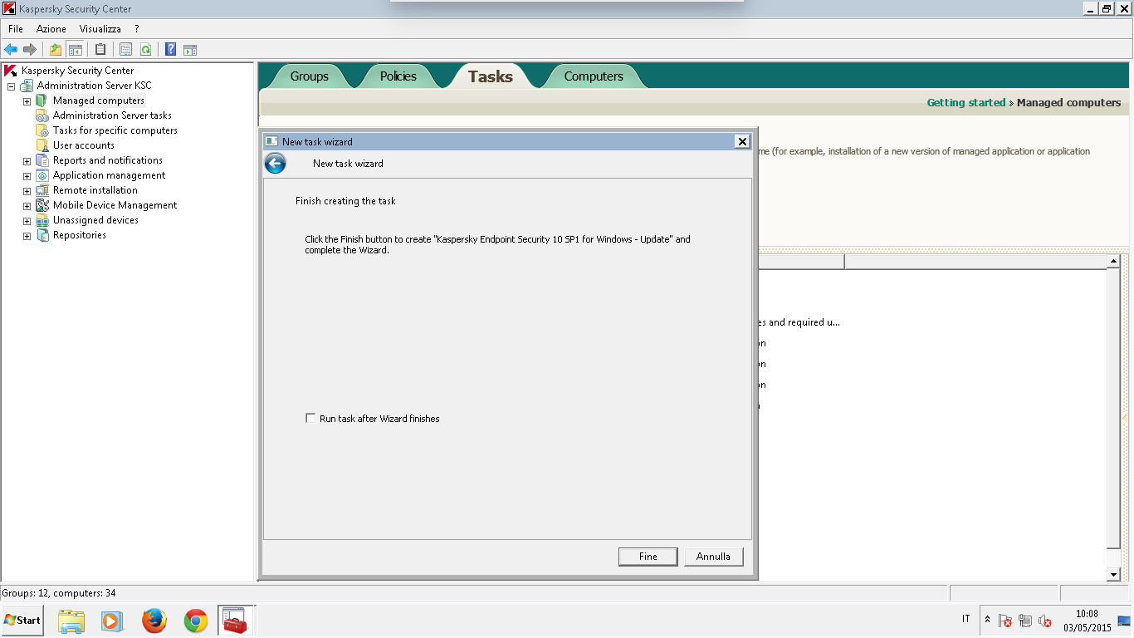Click the red toolbox taskbar button
The image size is (1134, 638).
[235, 621]
